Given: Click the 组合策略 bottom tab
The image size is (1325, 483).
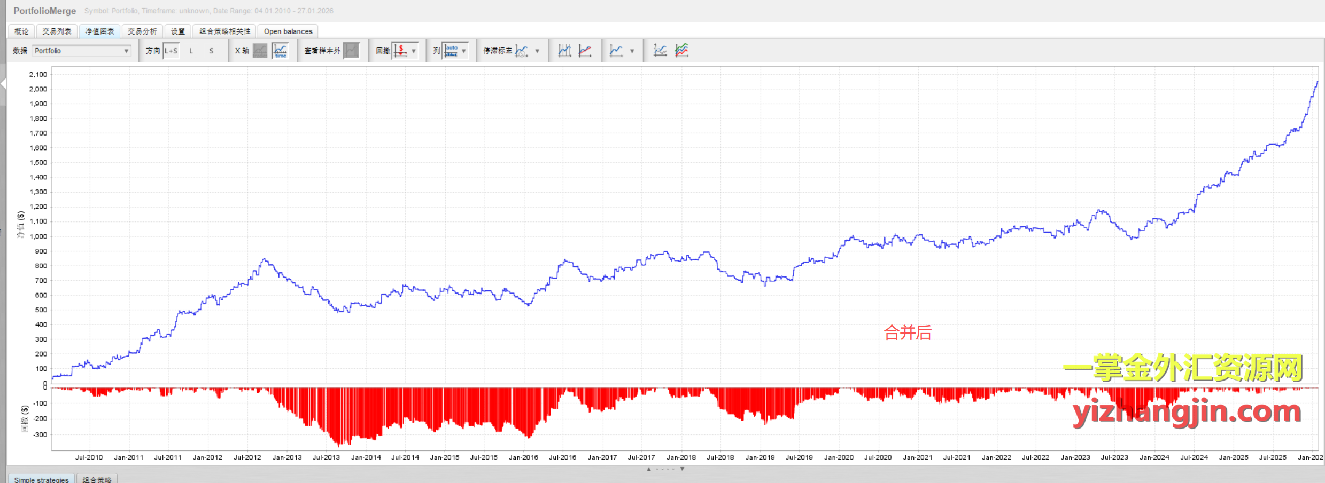Looking at the screenshot, I should pyautogui.click(x=97, y=479).
